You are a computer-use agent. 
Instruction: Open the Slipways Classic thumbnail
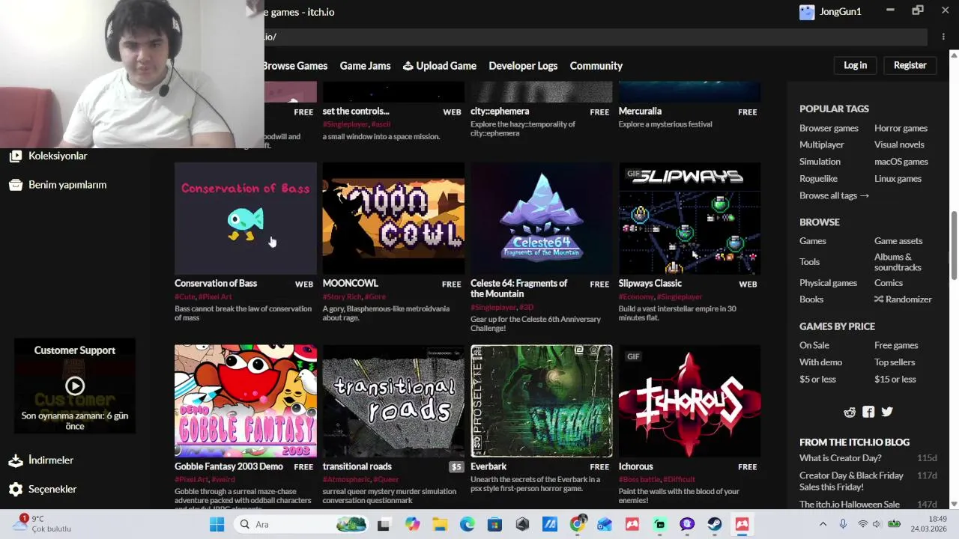tap(689, 219)
